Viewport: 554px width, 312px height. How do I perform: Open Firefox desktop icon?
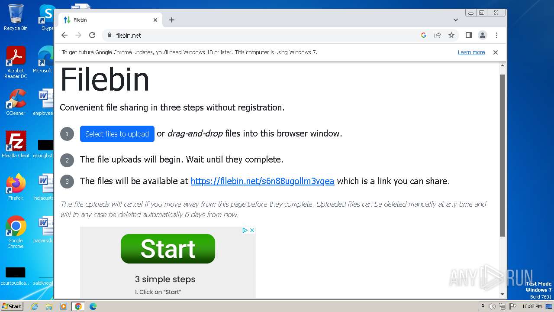[16, 187]
